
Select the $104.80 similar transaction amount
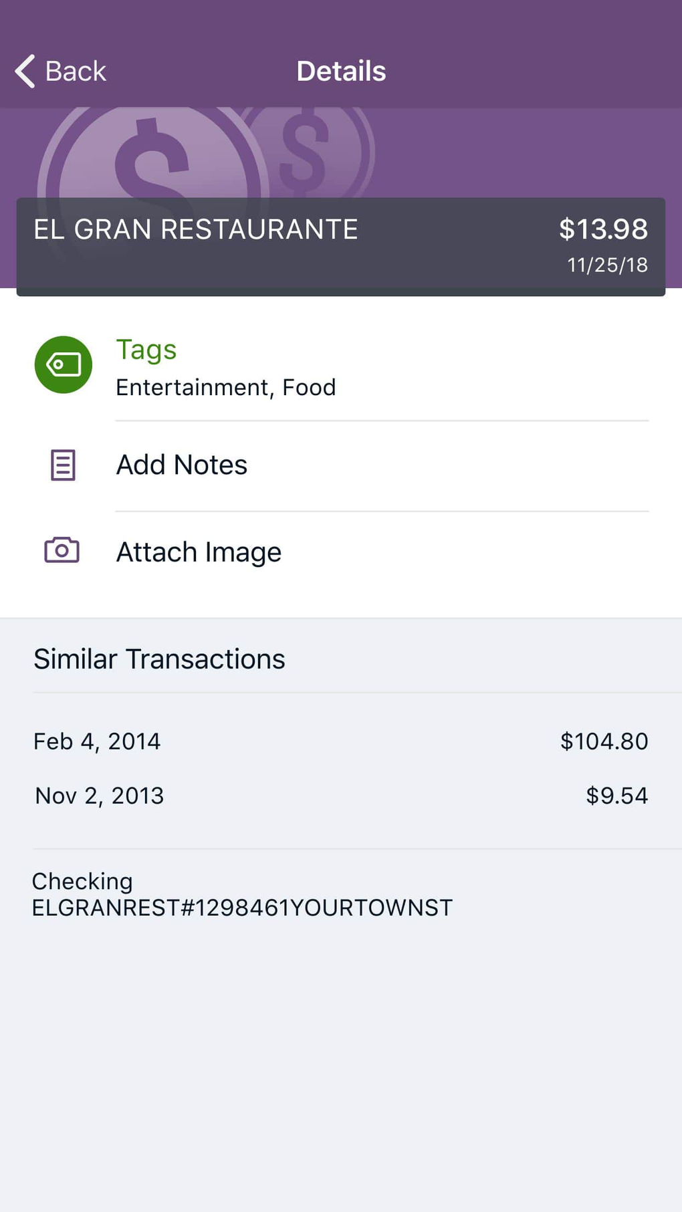tap(604, 741)
